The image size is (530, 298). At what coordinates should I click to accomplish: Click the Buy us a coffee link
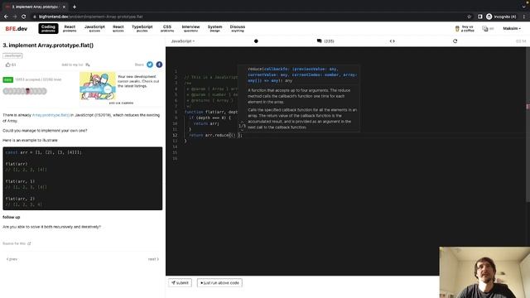pyautogui.click(x=465, y=29)
